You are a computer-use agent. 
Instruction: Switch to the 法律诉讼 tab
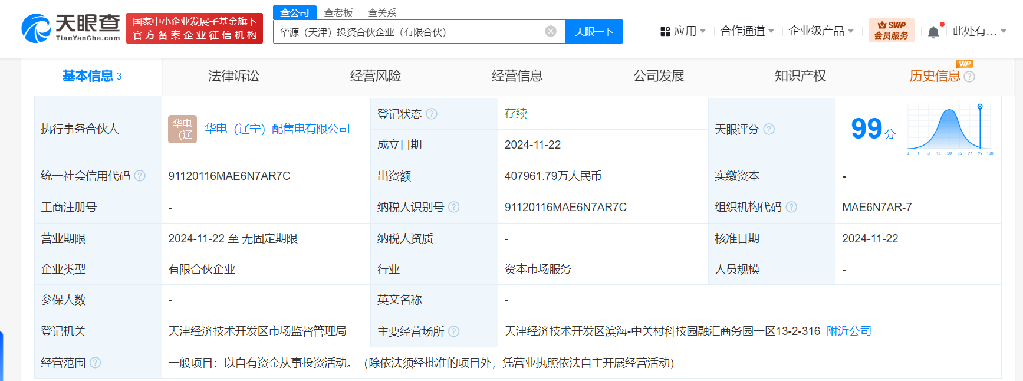pos(233,76)
